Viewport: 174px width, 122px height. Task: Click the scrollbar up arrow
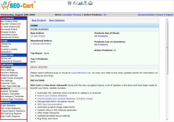tap(167, 20)
